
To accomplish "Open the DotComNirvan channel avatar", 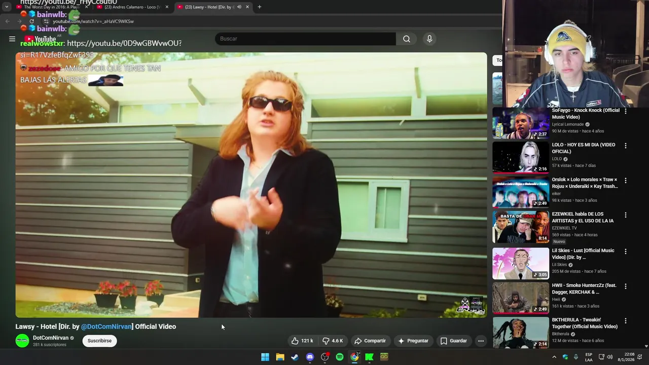I will point(22,341).
